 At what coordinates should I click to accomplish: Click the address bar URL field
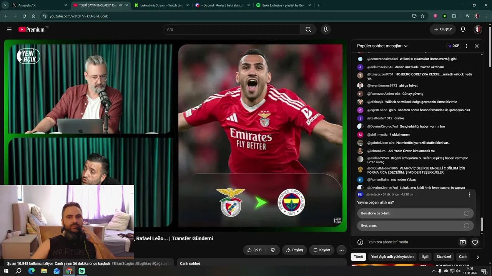pyautogui.click(x=227, y=16)
